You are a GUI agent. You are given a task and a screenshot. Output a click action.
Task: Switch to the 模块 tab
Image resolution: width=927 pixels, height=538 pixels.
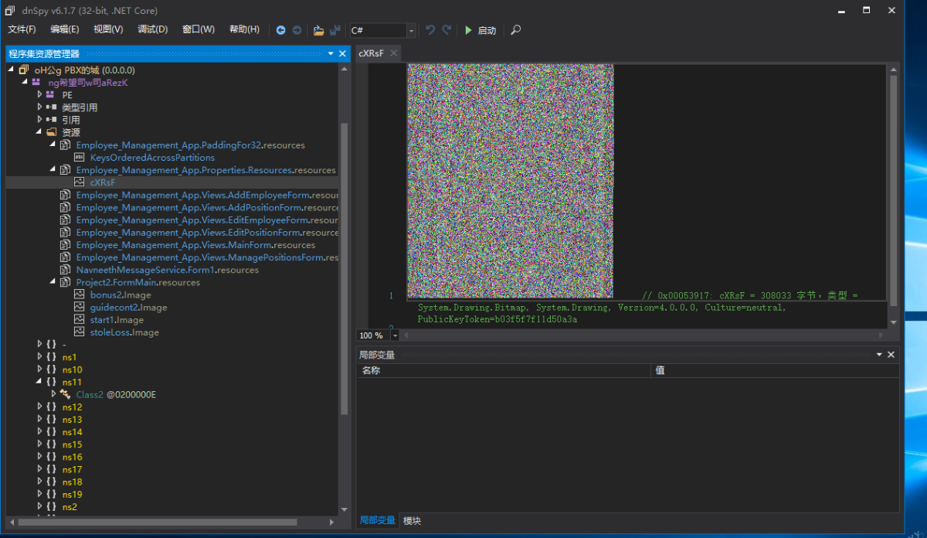(412, 521)
